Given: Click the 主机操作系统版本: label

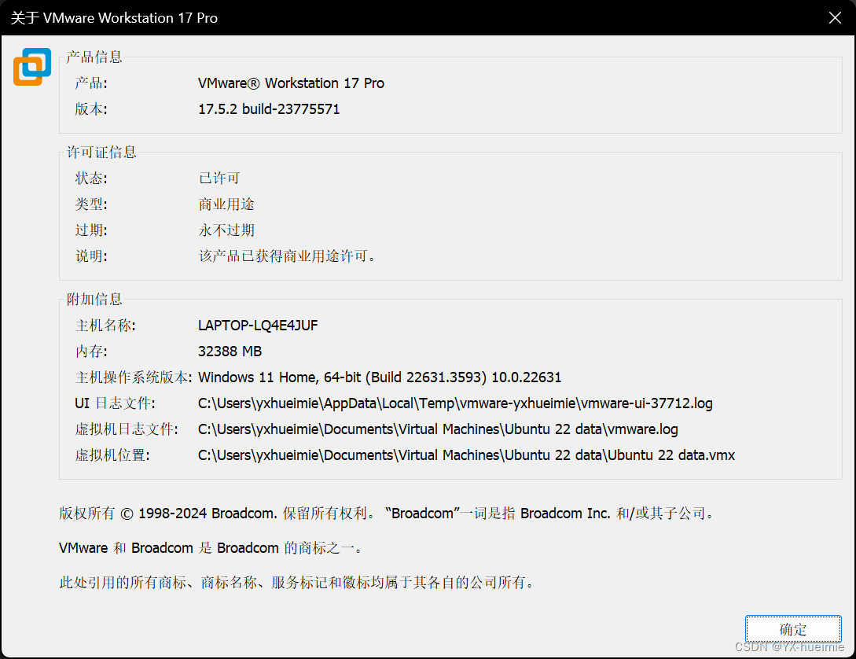Looking at the screenshot, I should tap(134, 377).
